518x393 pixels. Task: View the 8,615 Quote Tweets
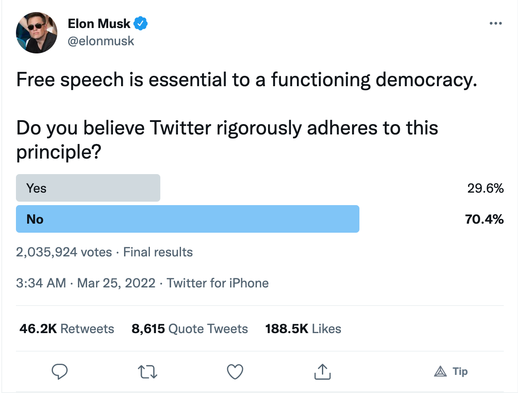(190, 329)
